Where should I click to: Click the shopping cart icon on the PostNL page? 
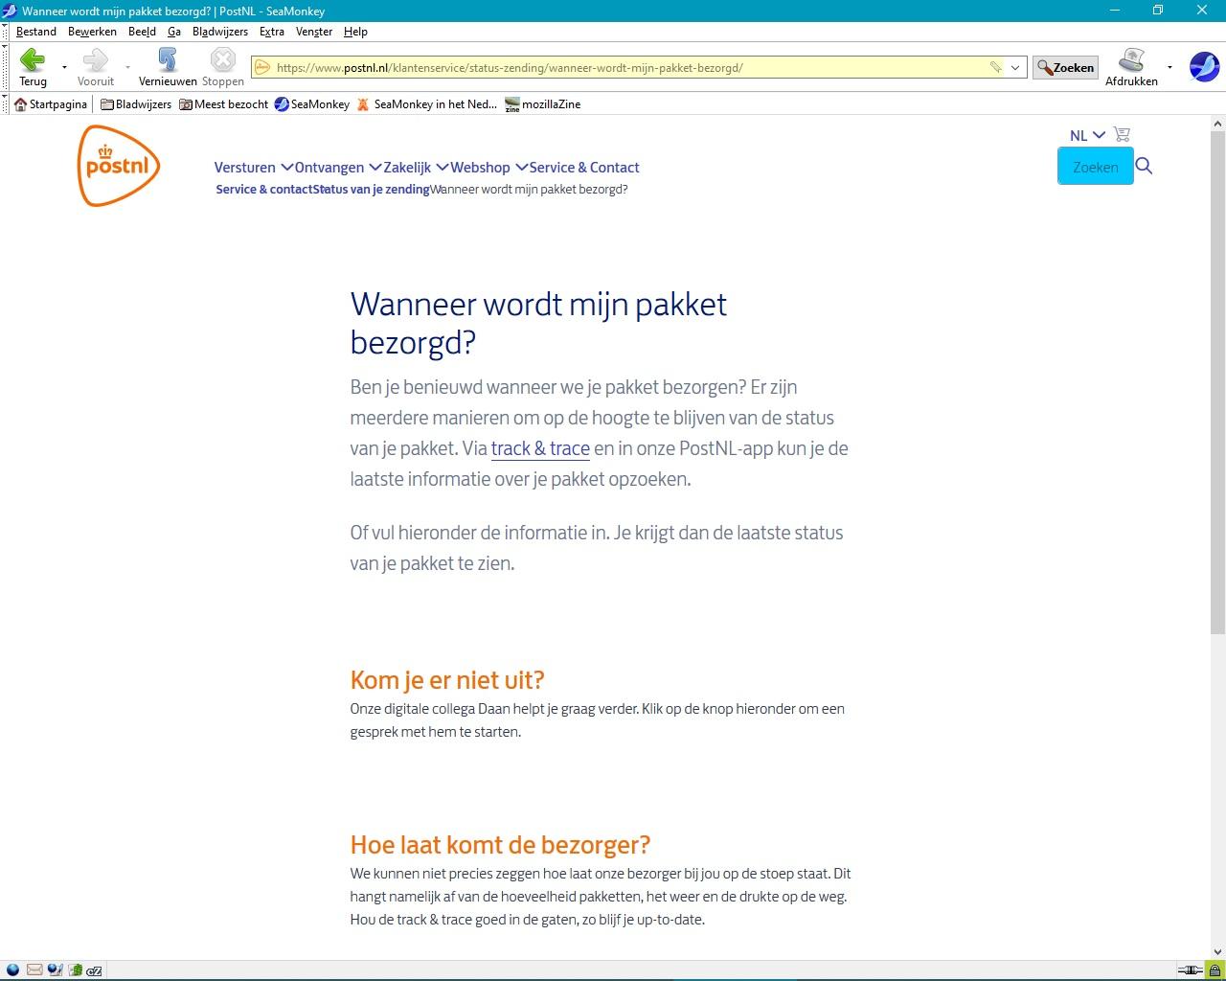1121,134
